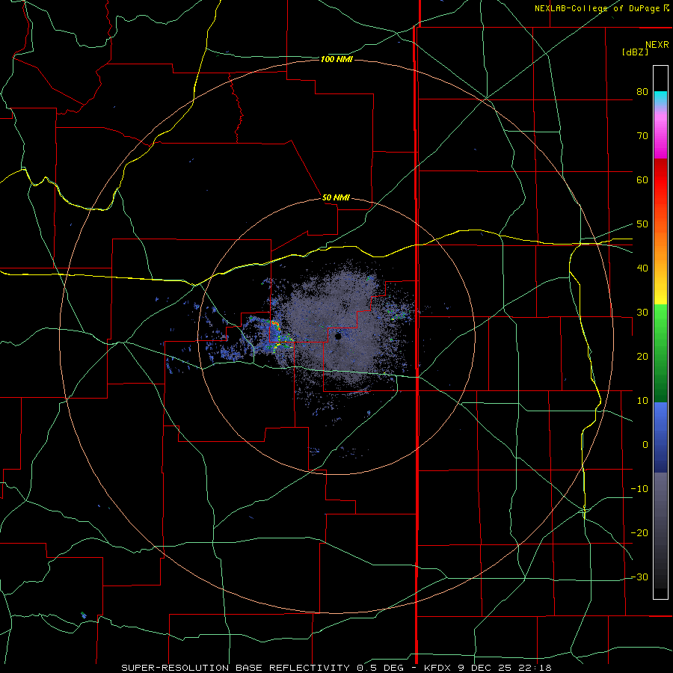673x673 pixels.
Task: Click the -10 dBZ scale value
Action: pos(639,489)
